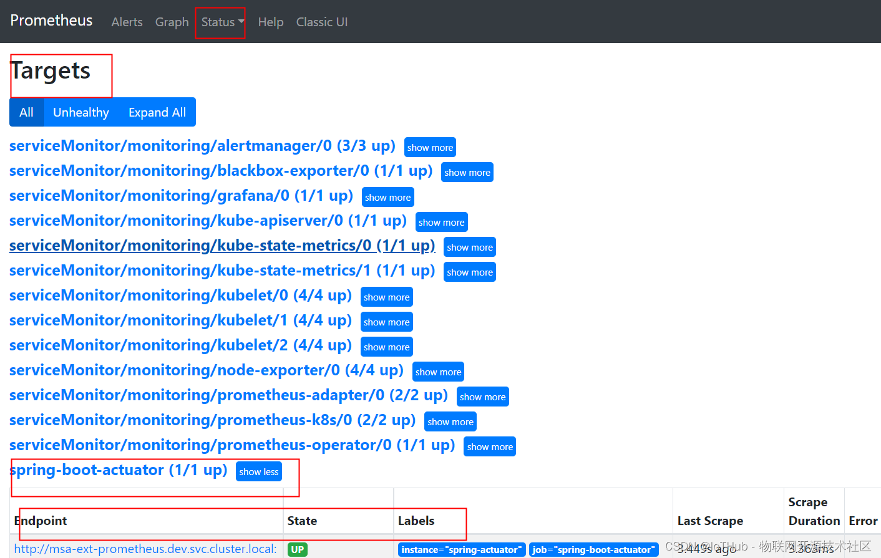Image resolution: width=881 pixels, height=558 pixels.
Task: Open the msa-ext-prometheus endpoint URL
Action: point(145,549)
